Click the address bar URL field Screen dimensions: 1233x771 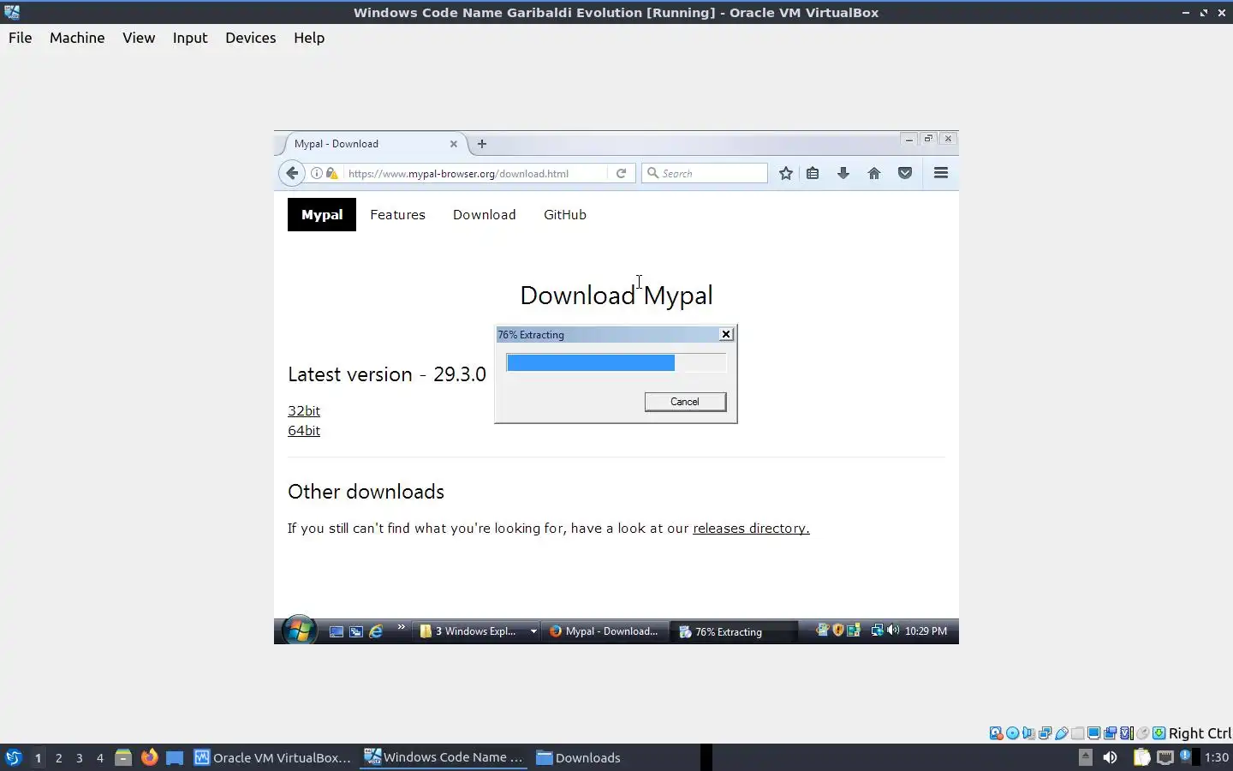(475, 173)
